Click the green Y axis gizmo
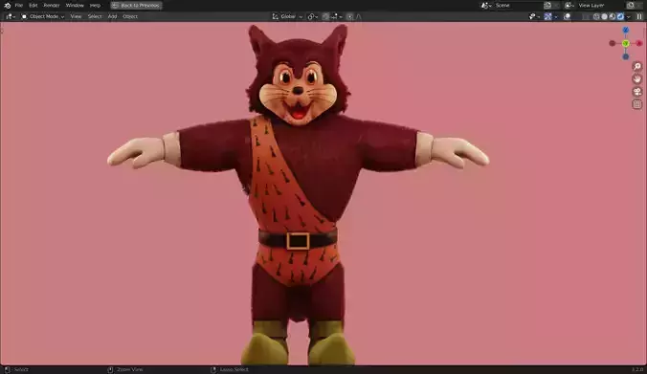 (626, 43)
